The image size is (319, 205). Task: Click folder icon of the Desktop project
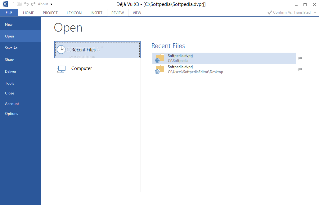(x=159, y=69)
